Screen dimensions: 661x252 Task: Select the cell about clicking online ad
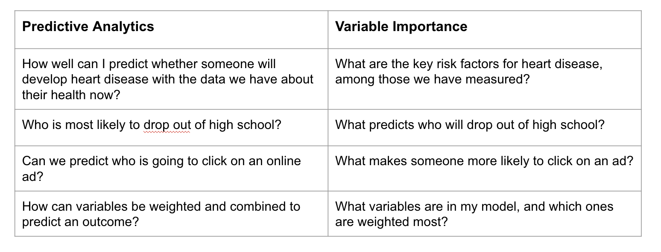(171, 168)
